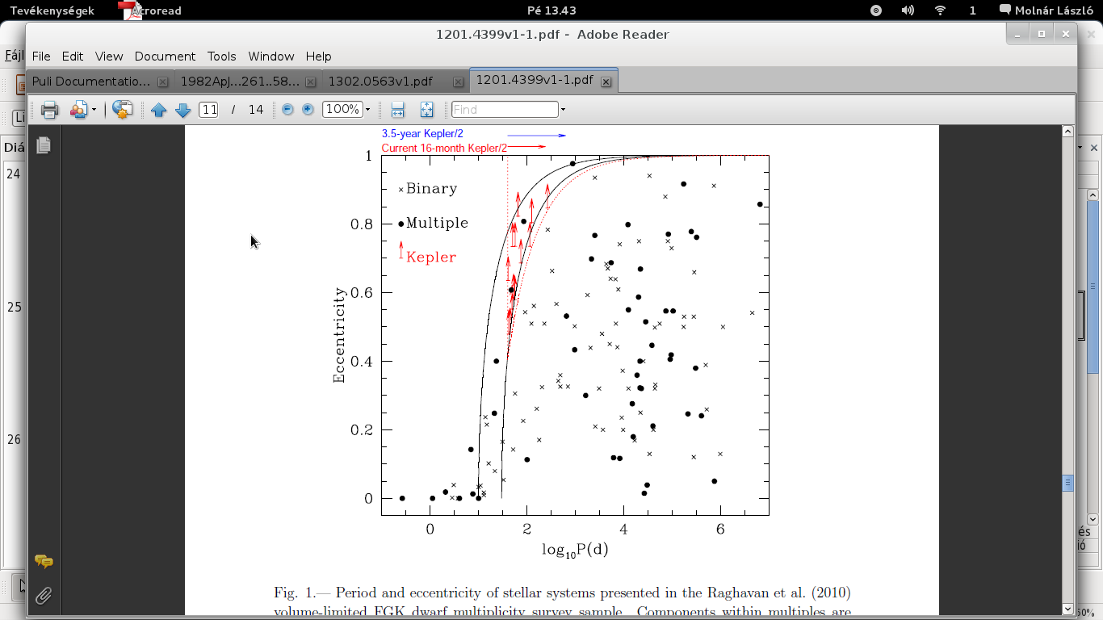Click the 100% zoom level box
Image resolution: width=1103 pixels, height=620 pixels.
click(x=342, y=109)
